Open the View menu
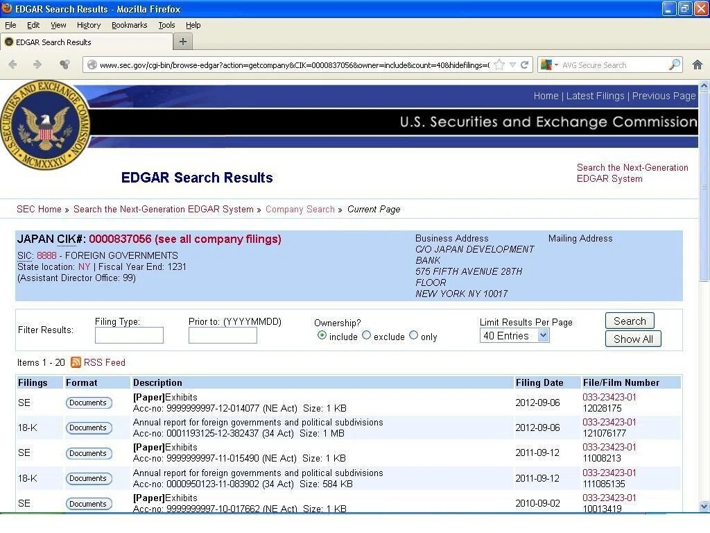 [x=58, y=25]
